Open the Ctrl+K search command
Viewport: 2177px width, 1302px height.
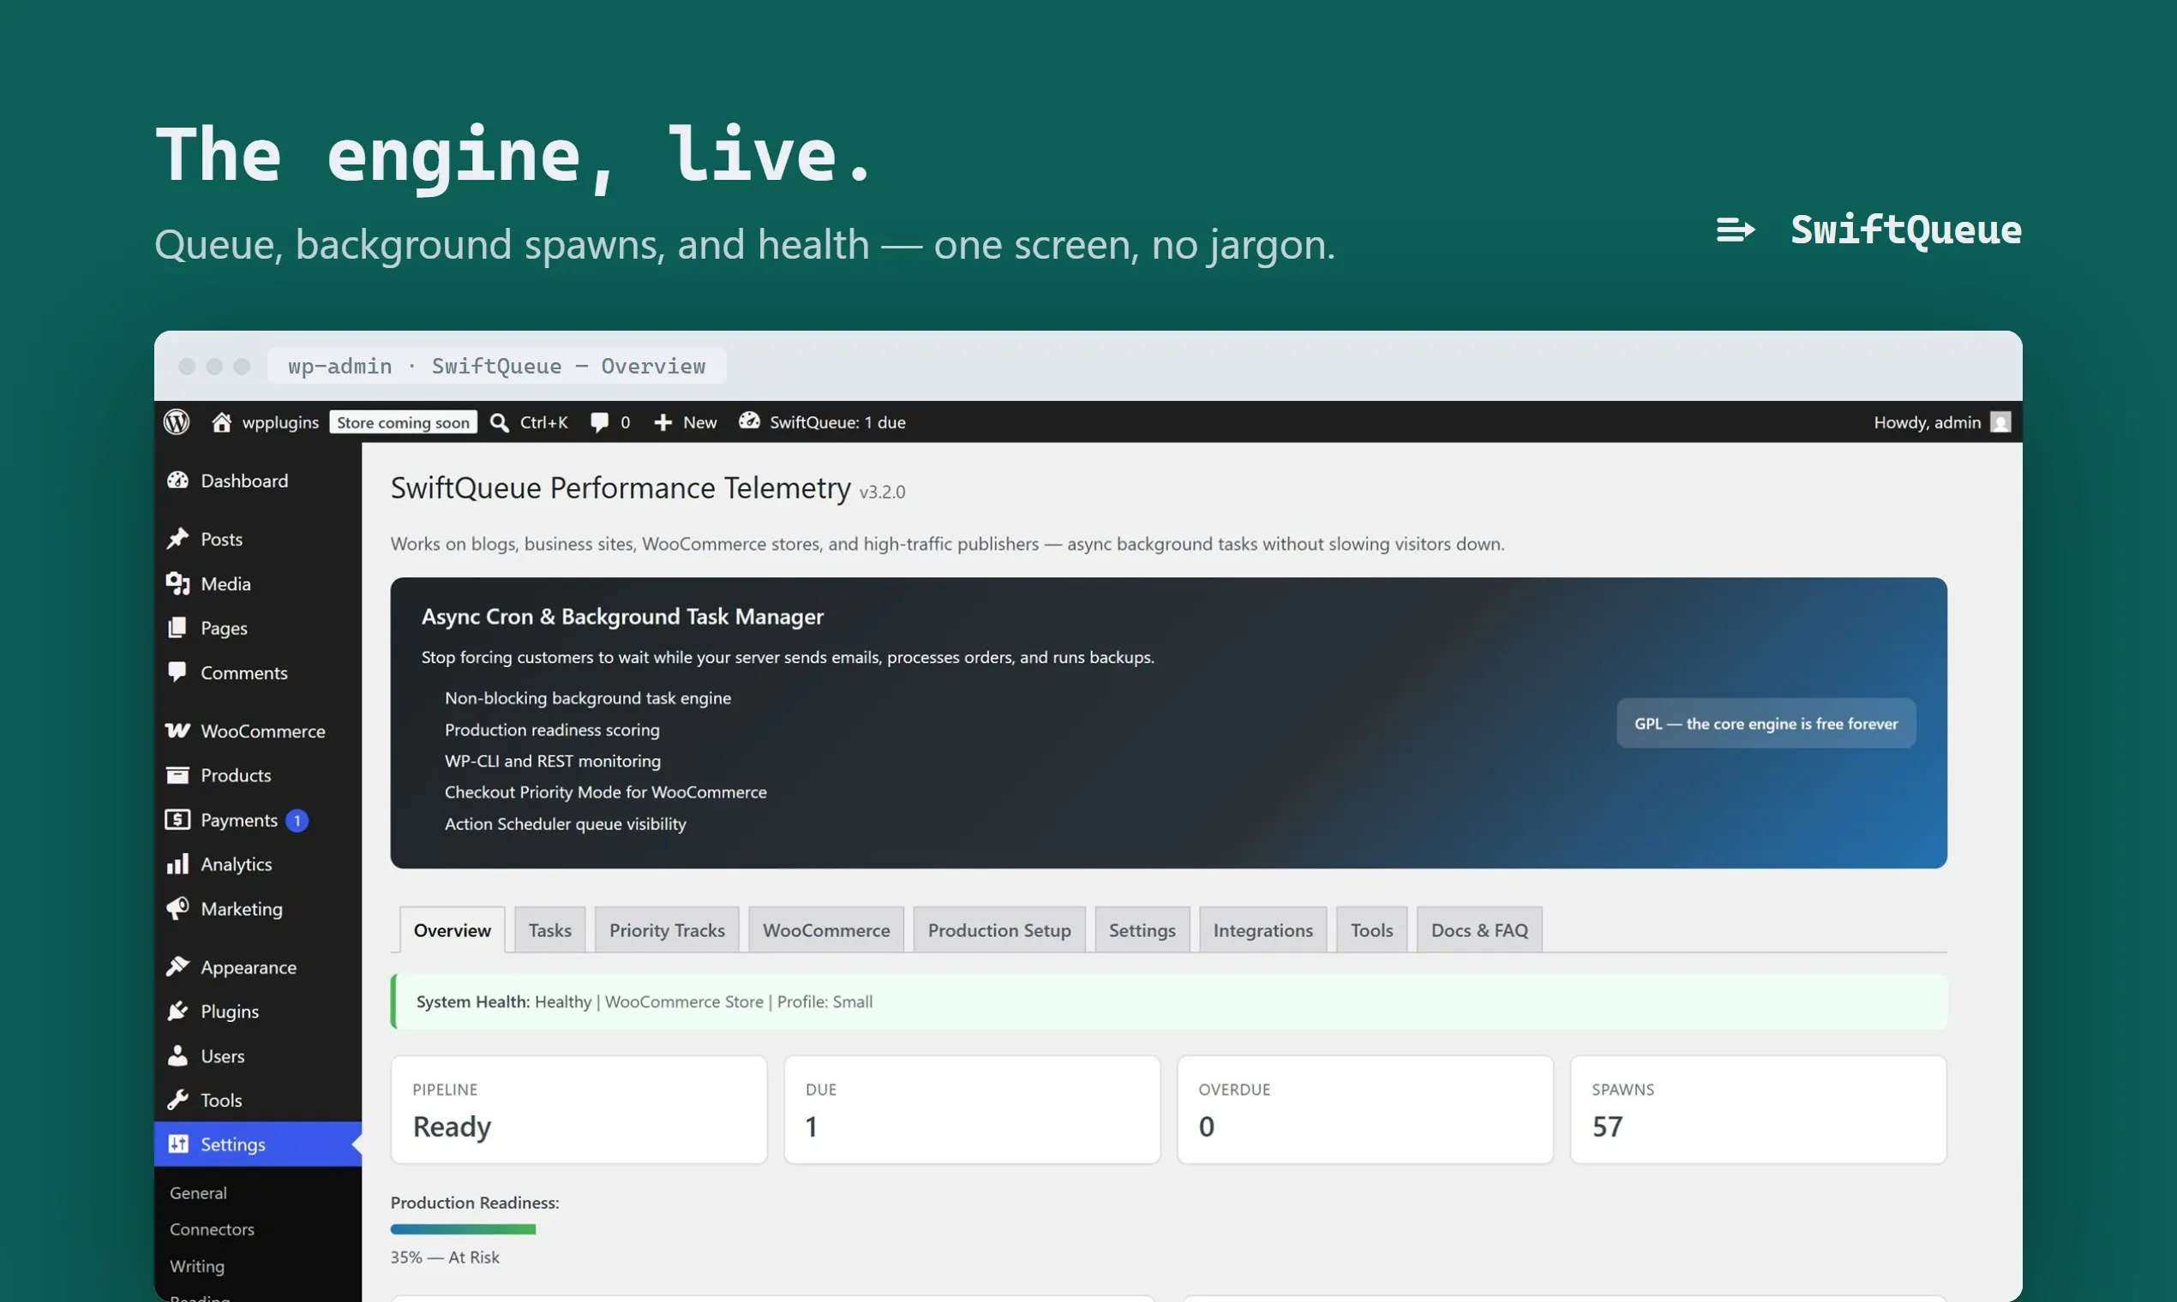[x=544, y=422]
